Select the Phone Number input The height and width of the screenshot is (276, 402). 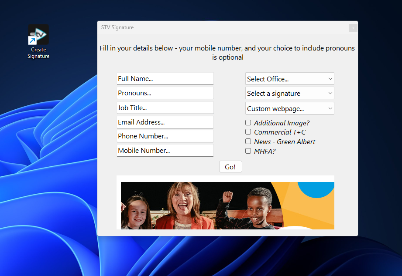(165, 136)
